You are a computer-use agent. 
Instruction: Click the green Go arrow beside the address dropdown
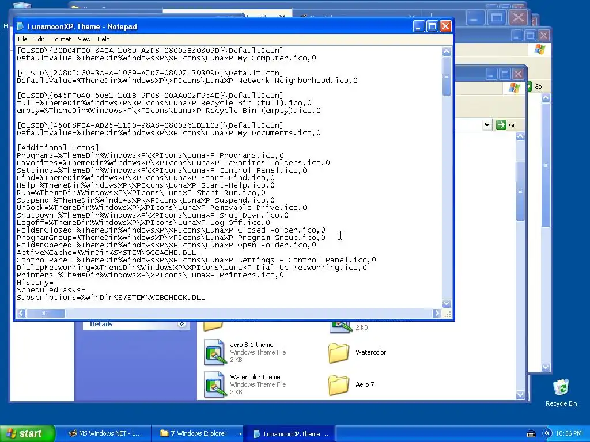tap(501, 125)
